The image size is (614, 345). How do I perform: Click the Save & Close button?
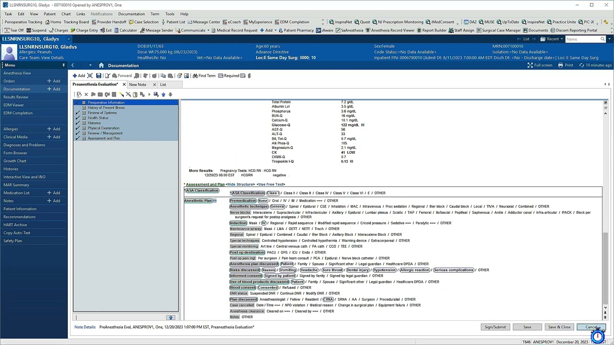559,327
